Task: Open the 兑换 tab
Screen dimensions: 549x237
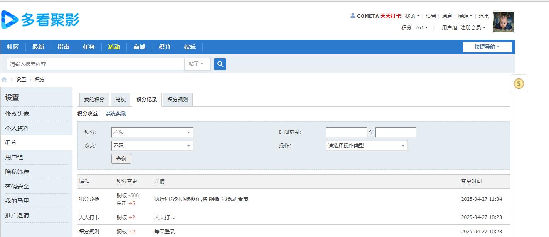Action: click(x=121, y=100)
